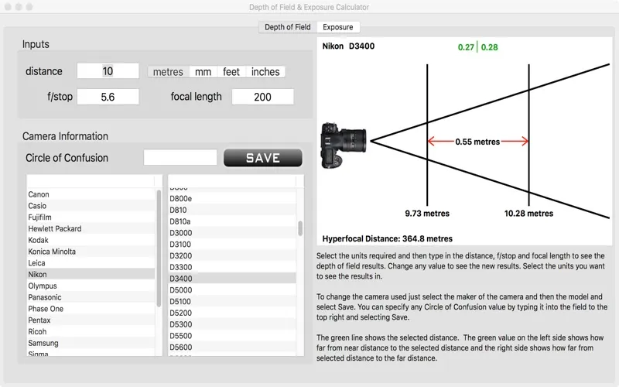Click the 9.73 metres near distance label
619x387 pixels.
coord(427,214)
